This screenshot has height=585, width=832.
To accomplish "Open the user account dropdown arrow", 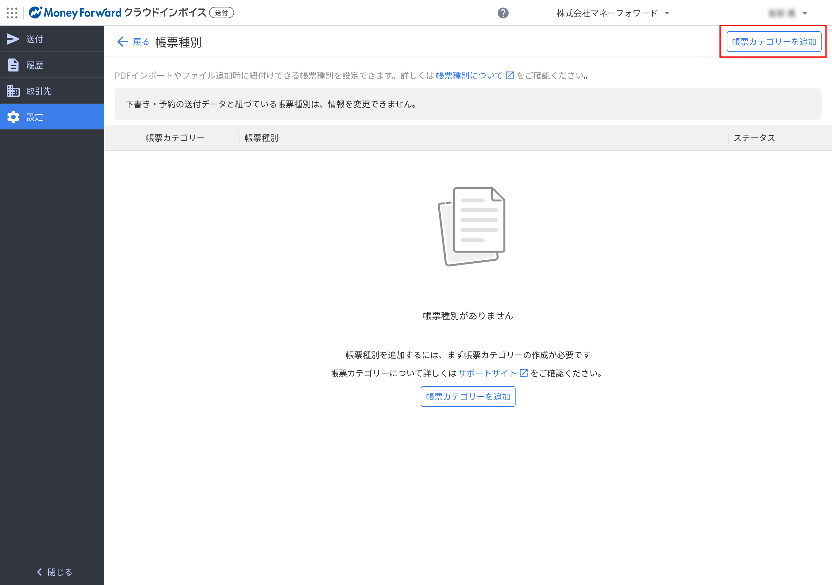I will [804, 13].
